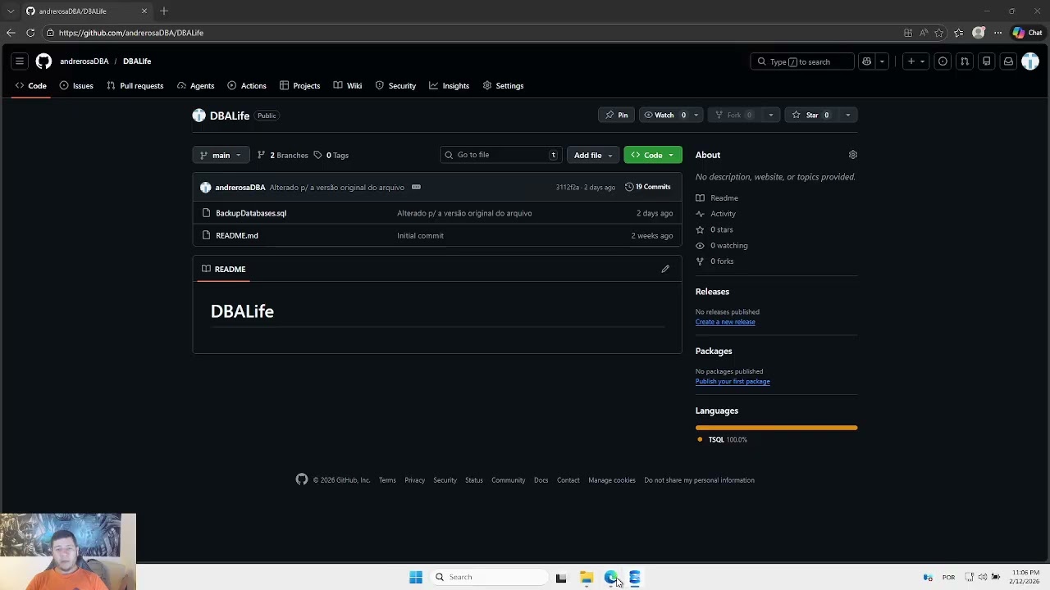Screen dimensions: 1050x590
Task: Open the Windows Start menu
Action: [x=416, y=578]
